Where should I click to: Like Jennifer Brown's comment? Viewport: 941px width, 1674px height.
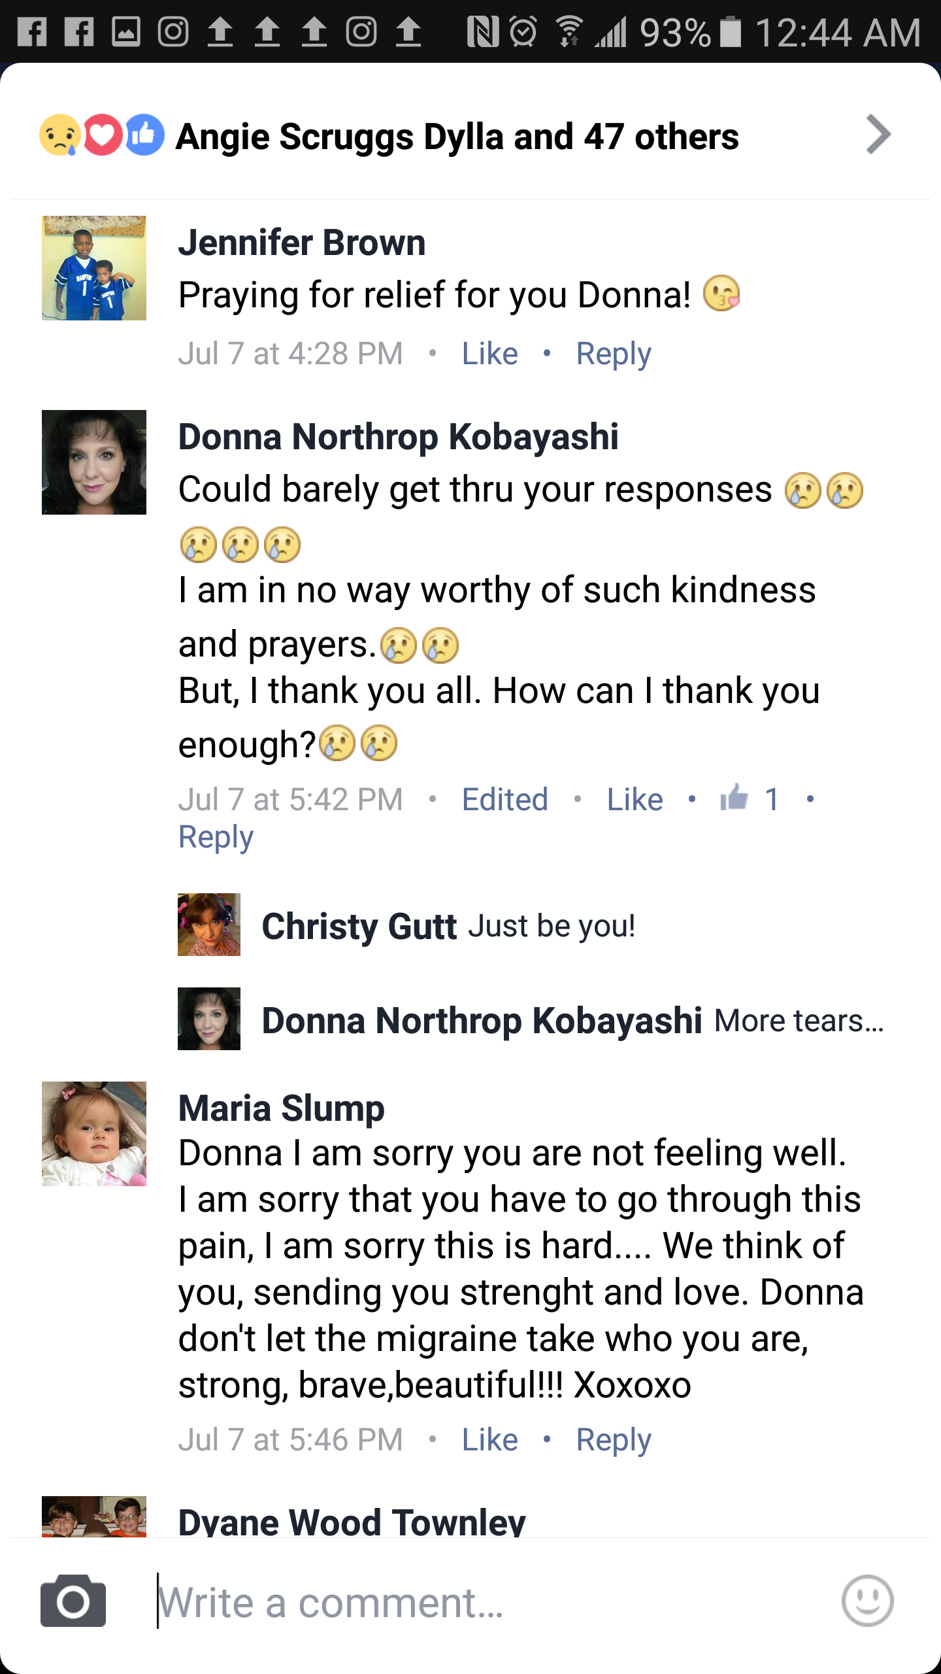(x=489, y=354)
